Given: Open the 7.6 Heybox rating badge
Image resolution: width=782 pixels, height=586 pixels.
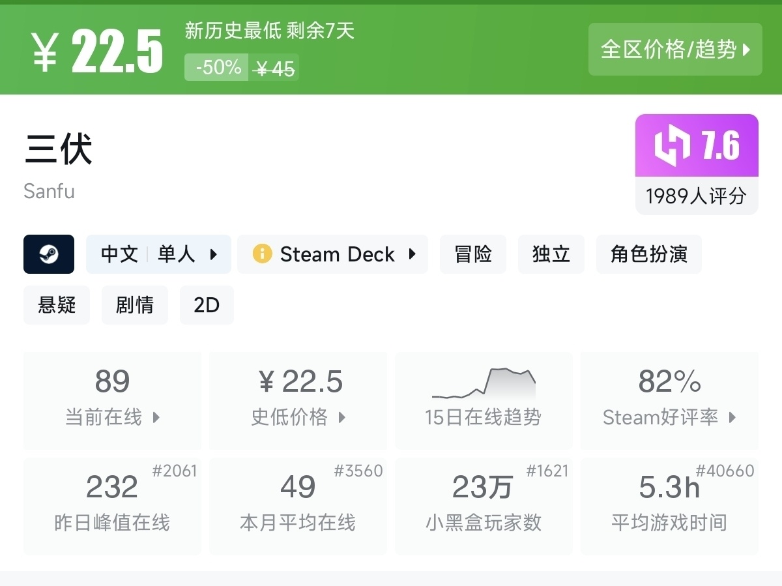Looking at the screenshot, I should 697,145.
